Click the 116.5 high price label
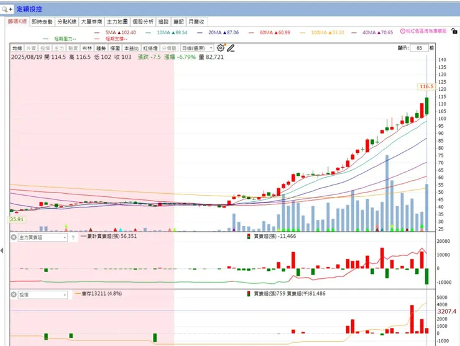The image size is (460, 346). point(426,86)
